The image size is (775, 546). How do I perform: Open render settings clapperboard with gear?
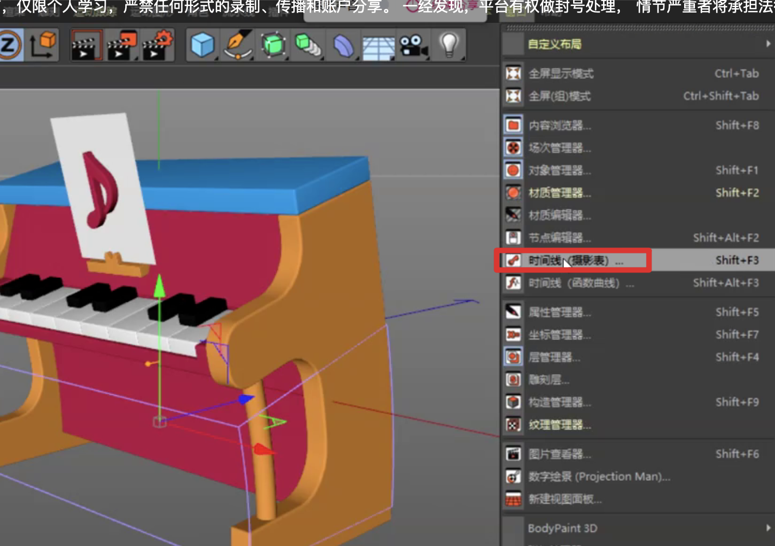point(157,46)
